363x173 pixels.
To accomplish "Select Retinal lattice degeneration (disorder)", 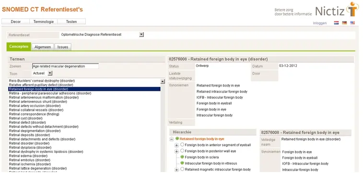I will [38, 168].
